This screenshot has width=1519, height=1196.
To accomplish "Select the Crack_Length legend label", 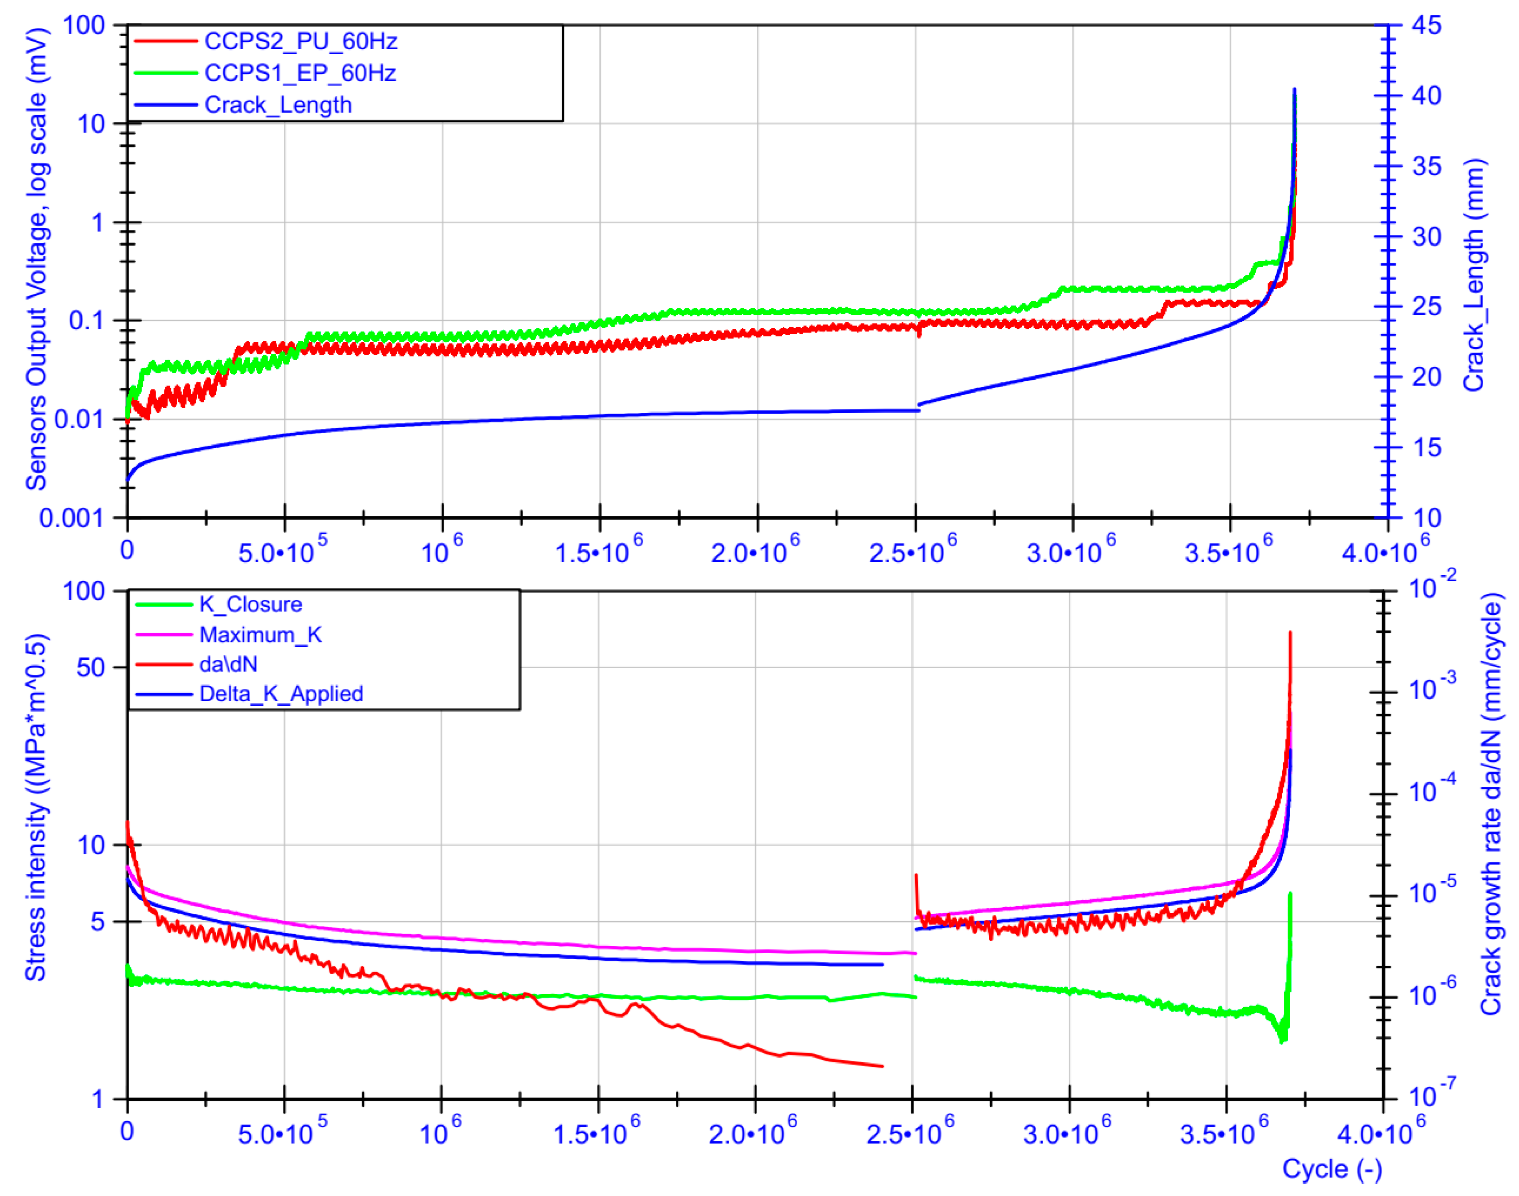I will [278, 106].
